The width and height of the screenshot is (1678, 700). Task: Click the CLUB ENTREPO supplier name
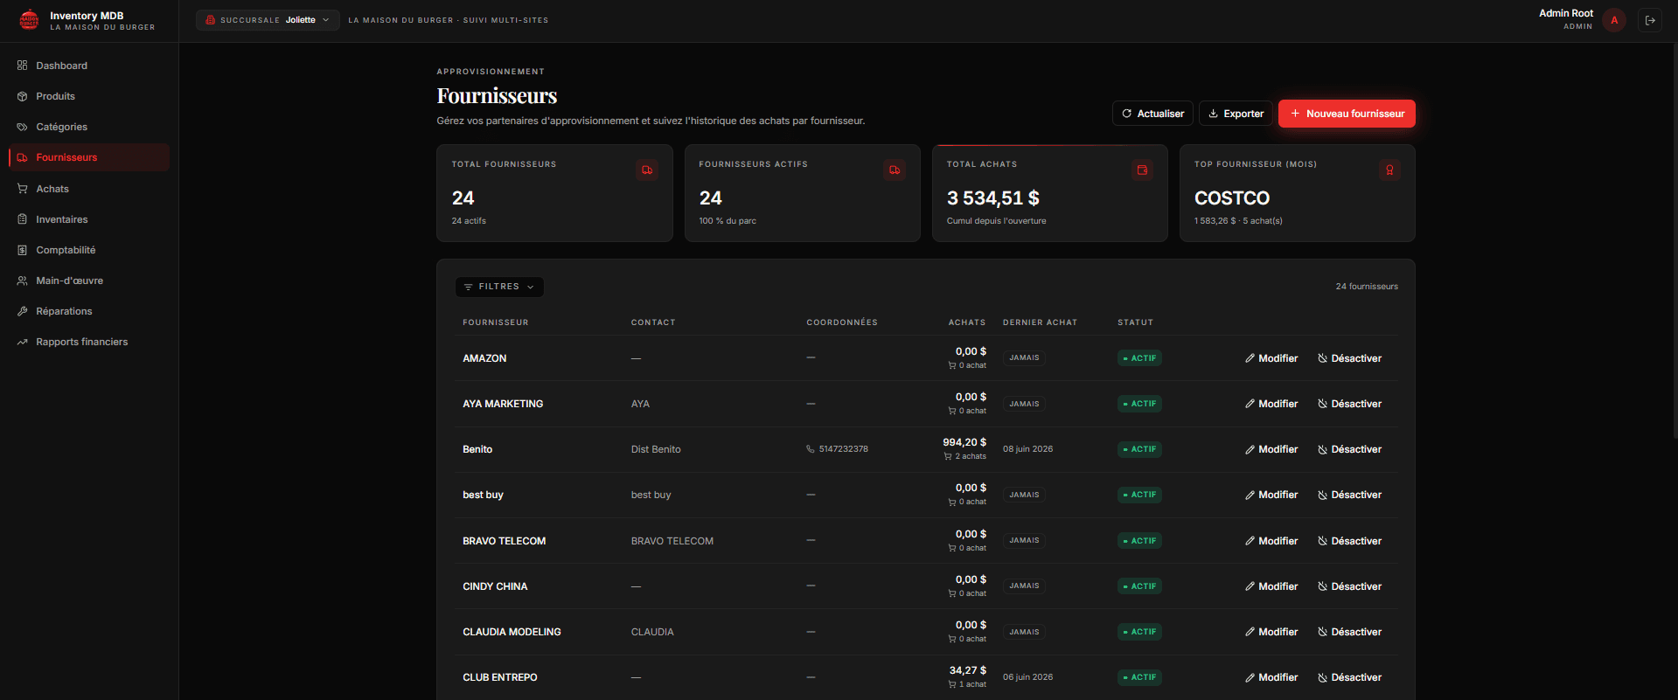pyautogui.click(x=500, y=677)
